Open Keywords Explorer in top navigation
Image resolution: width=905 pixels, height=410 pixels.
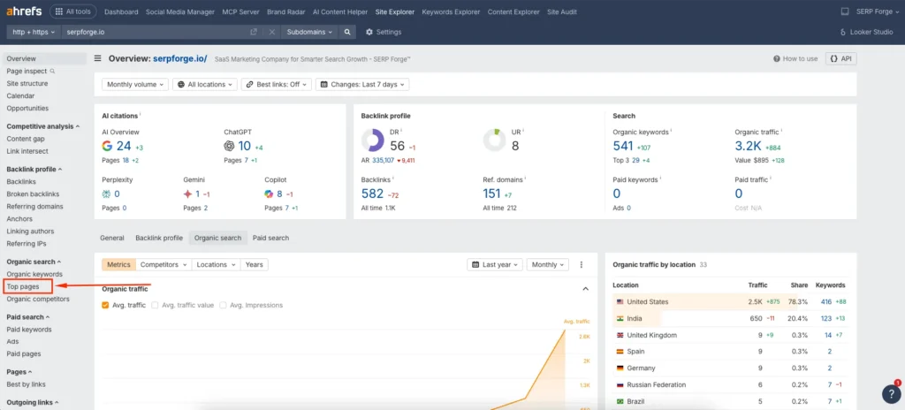coord(452,12)
